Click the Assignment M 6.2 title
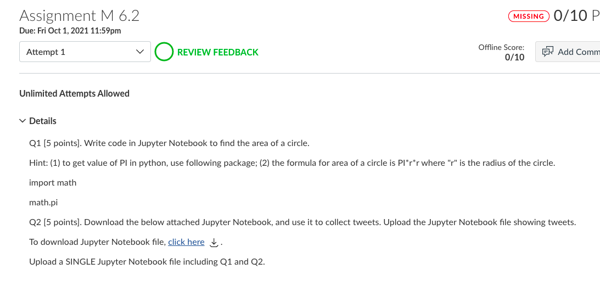This screenshot has width=600, height=308. tap(79, 16)
